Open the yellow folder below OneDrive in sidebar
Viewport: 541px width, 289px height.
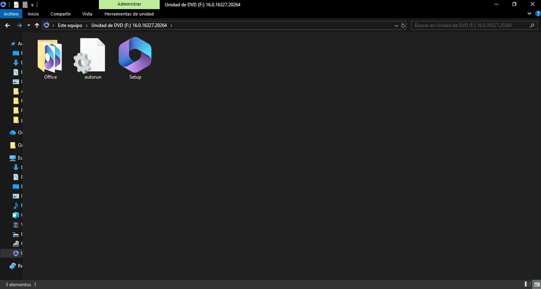point(13,145)
